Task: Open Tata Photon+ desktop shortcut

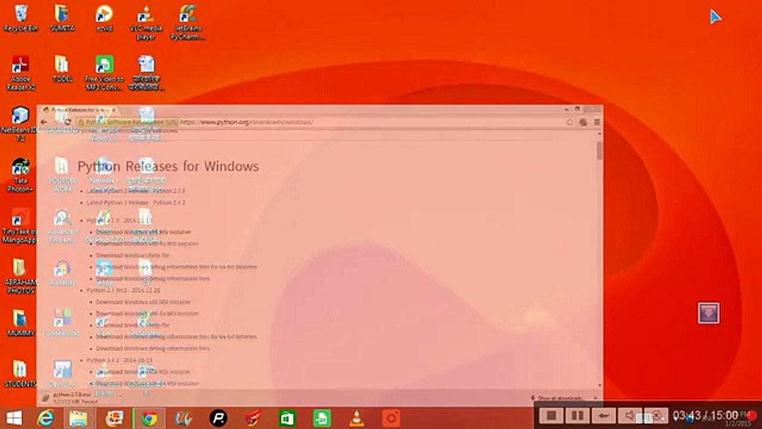Action: 20,175
